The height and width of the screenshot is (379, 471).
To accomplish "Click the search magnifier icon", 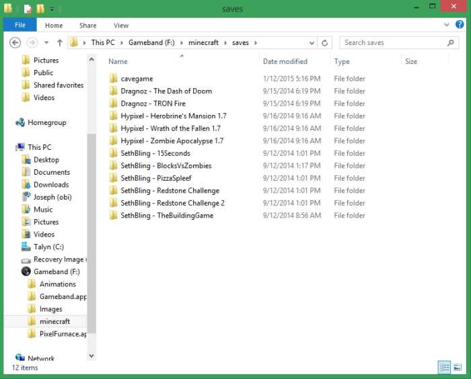I will click(450, 43).
